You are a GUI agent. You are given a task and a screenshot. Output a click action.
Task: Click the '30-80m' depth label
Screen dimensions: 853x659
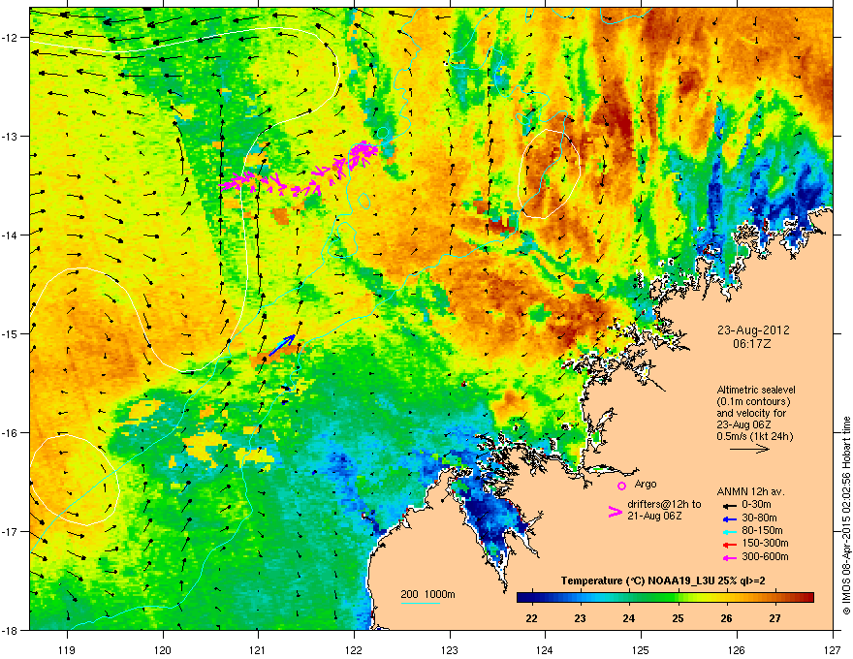(759, 518)
